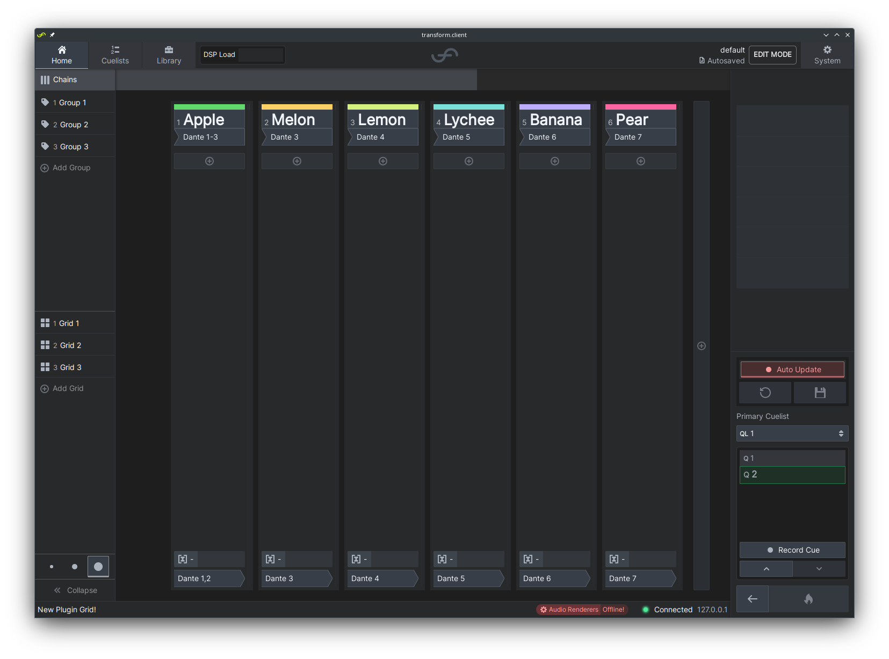Screen dimensions: 889x659
Task: Add a plugin to the Lemon chain
Action: click(x=383, y=161)
